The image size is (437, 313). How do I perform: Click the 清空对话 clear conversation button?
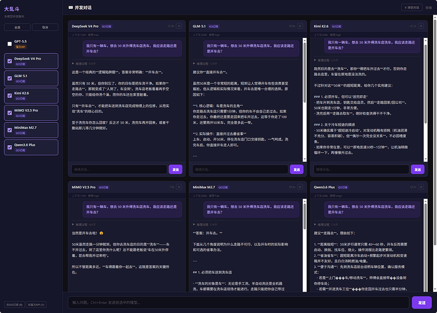(412, 8)
